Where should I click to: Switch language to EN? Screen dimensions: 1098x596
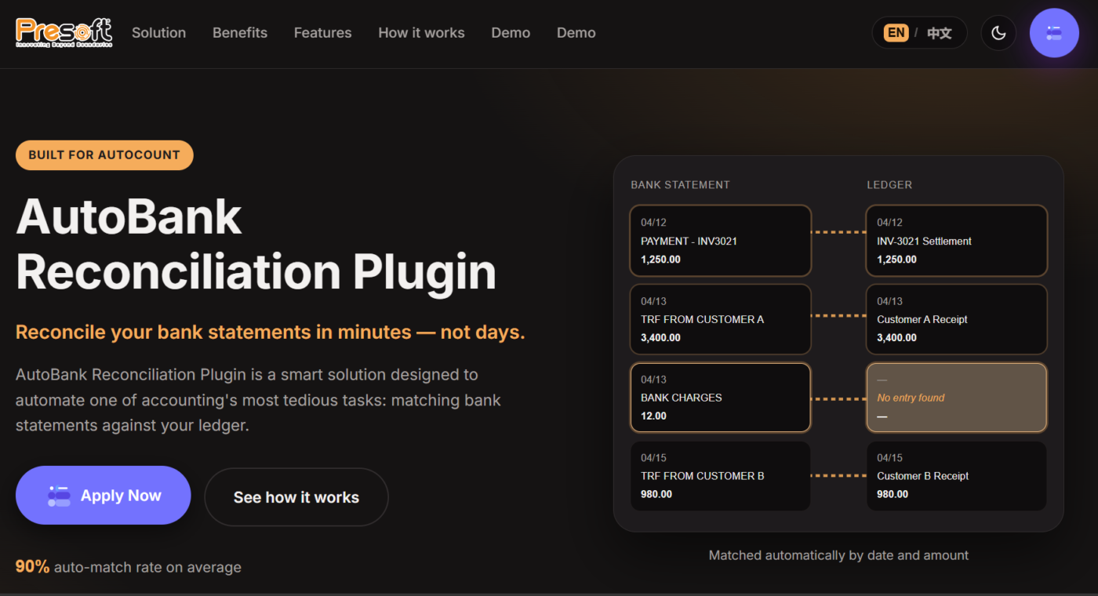coord(896,33)
